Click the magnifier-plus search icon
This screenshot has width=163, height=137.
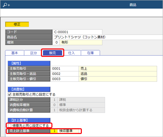(6, 5)
